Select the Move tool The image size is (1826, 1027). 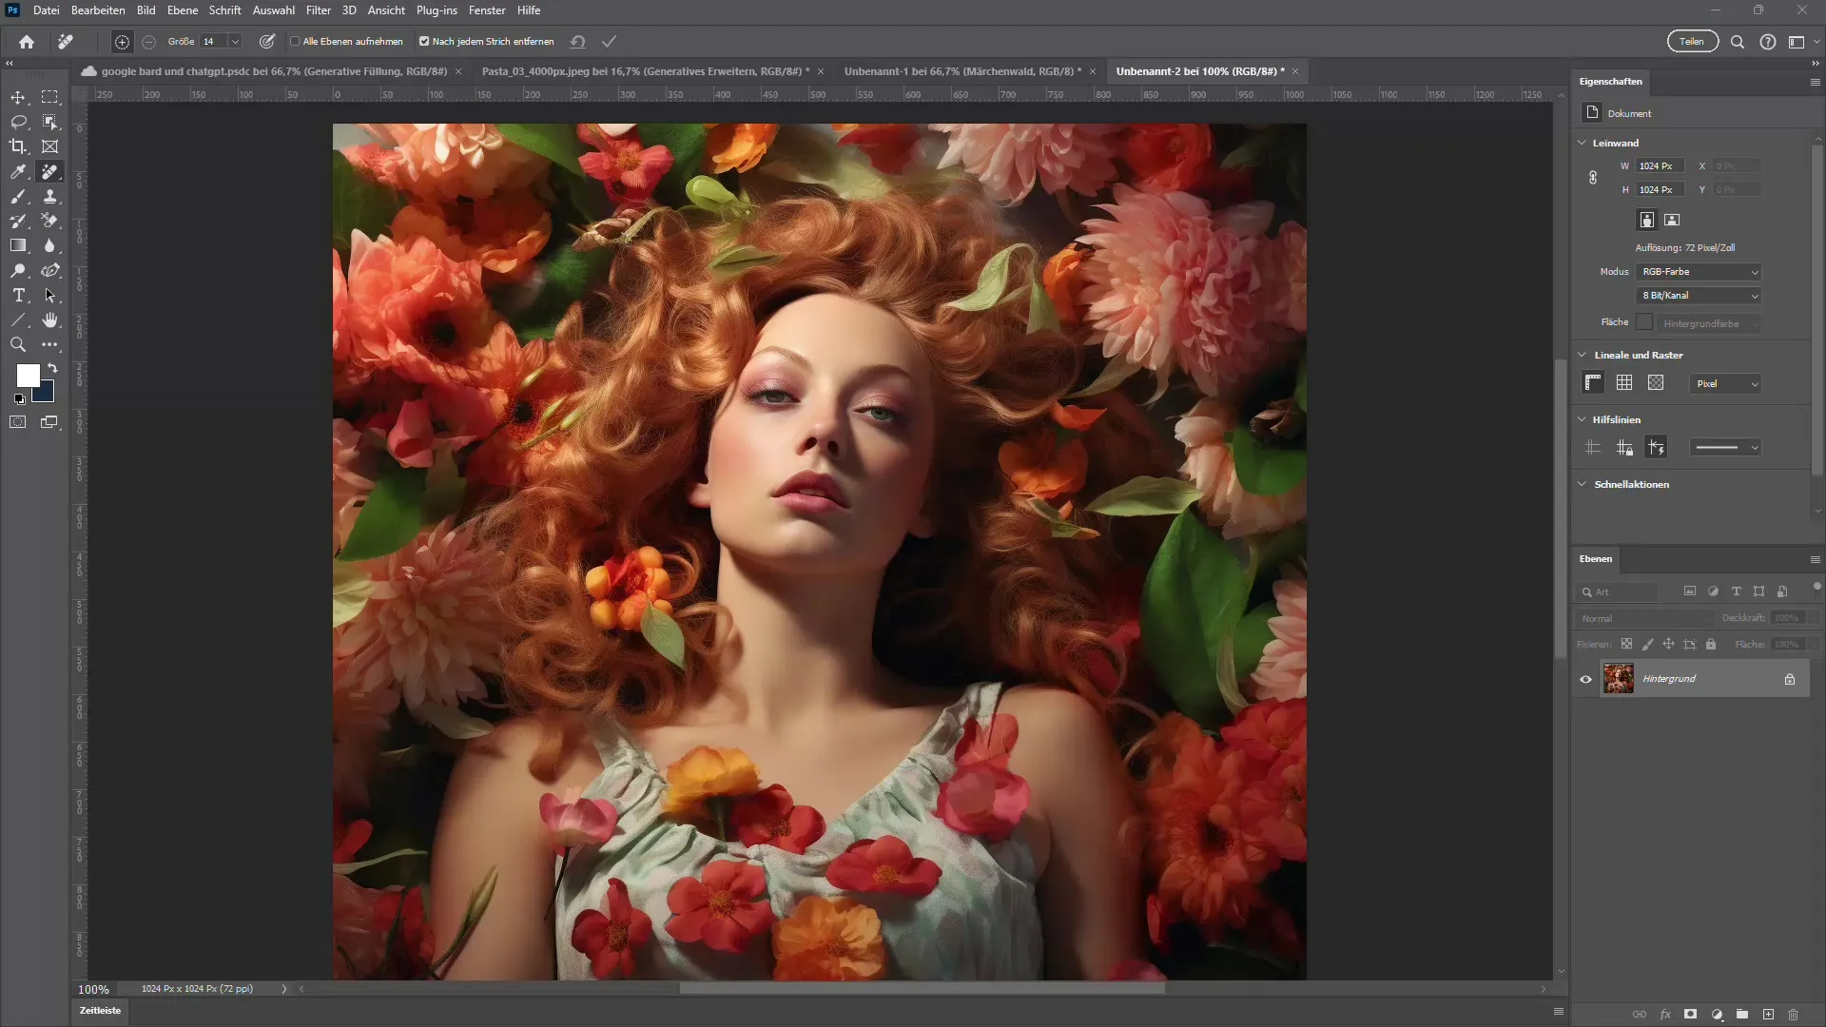click(x=18, y=97)
